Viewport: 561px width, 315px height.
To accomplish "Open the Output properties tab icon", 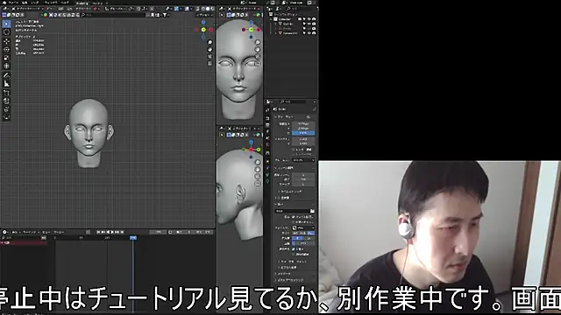I will [267, 125].
